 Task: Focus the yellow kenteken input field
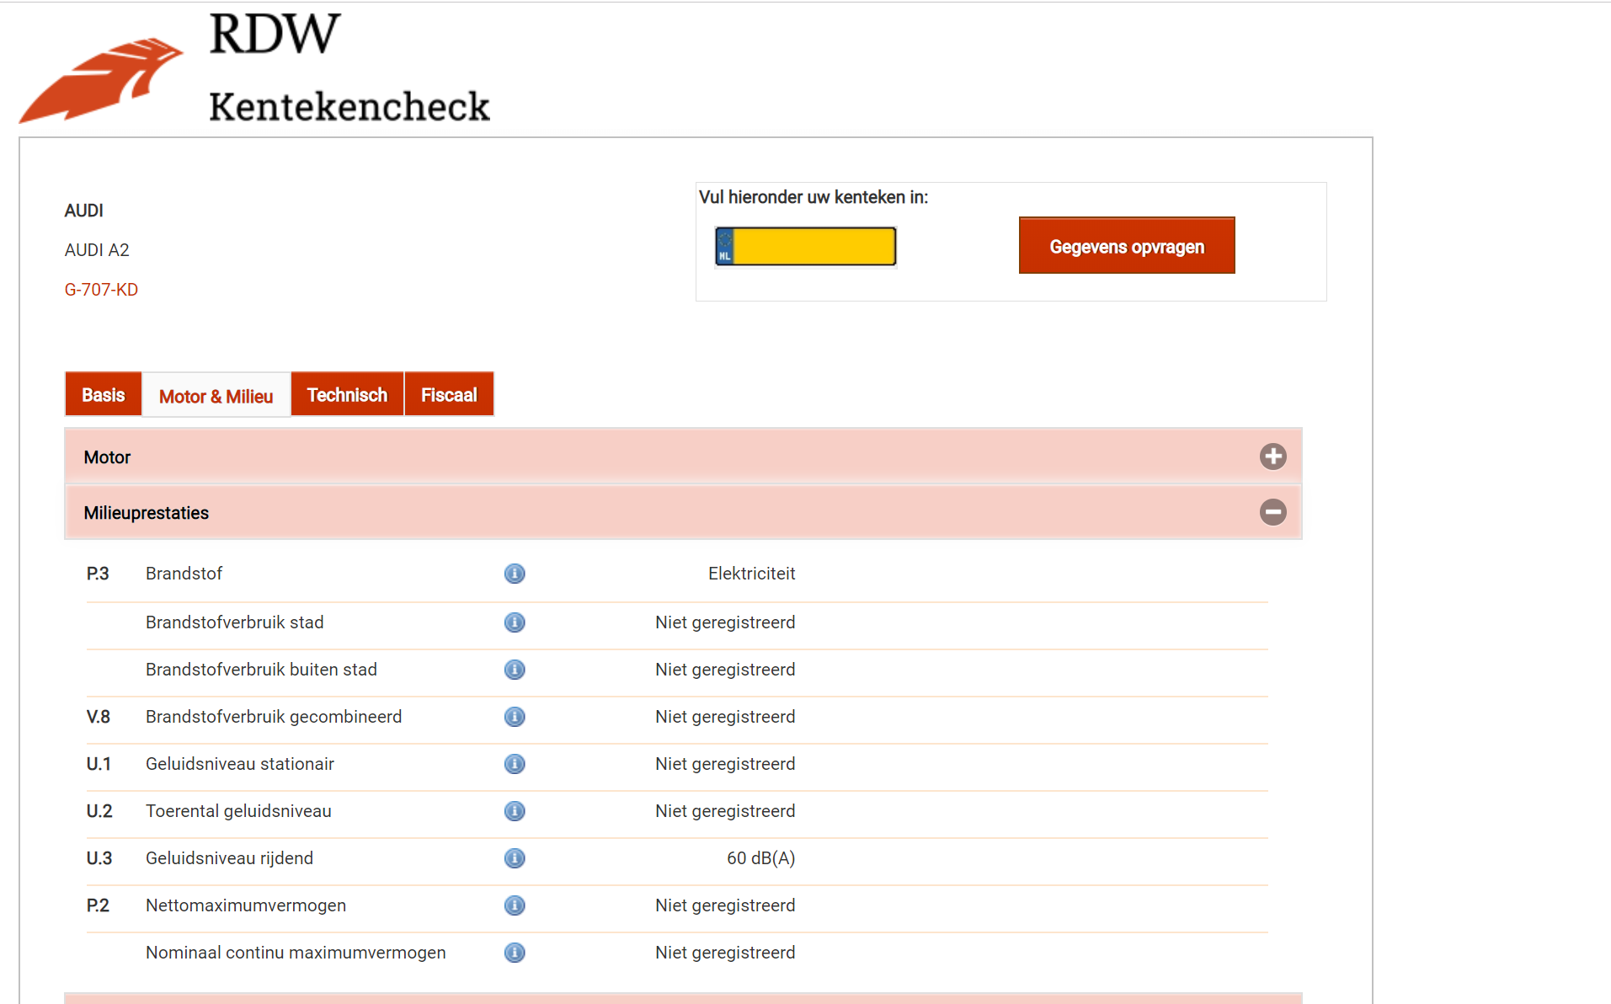[806, 247]
